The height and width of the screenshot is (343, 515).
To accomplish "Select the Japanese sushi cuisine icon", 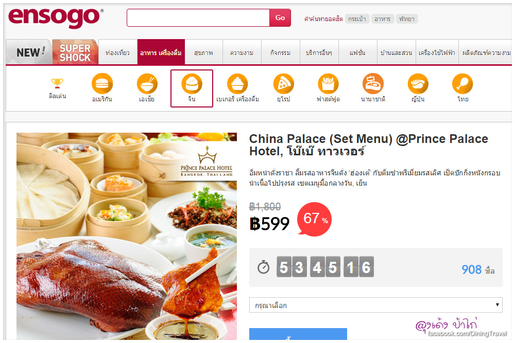I will [418, 84].
